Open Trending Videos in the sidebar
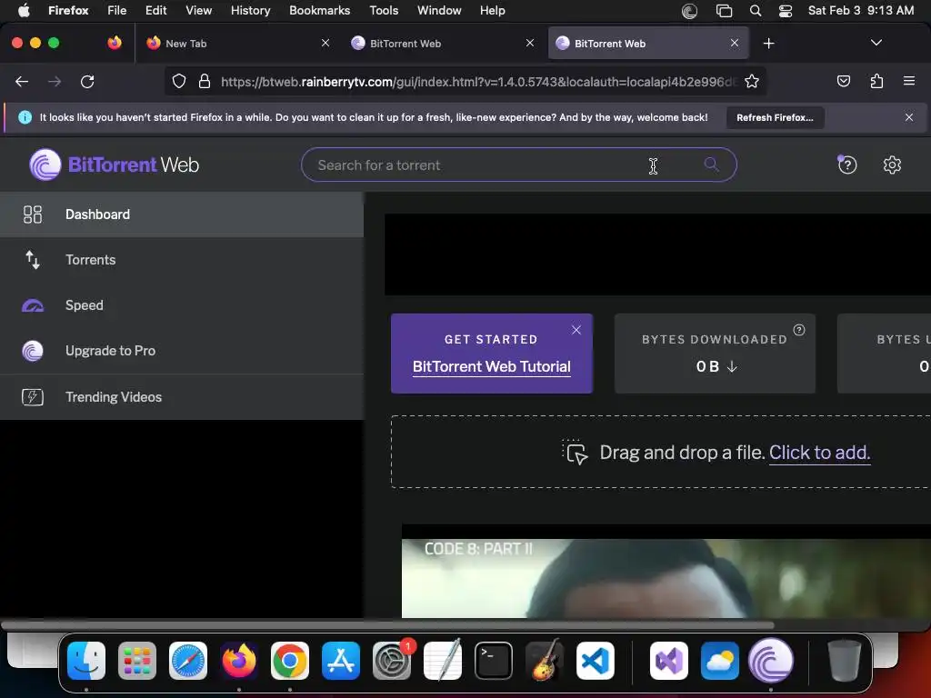The height and width of the screenshot is (698, 931). click(182, 397)
